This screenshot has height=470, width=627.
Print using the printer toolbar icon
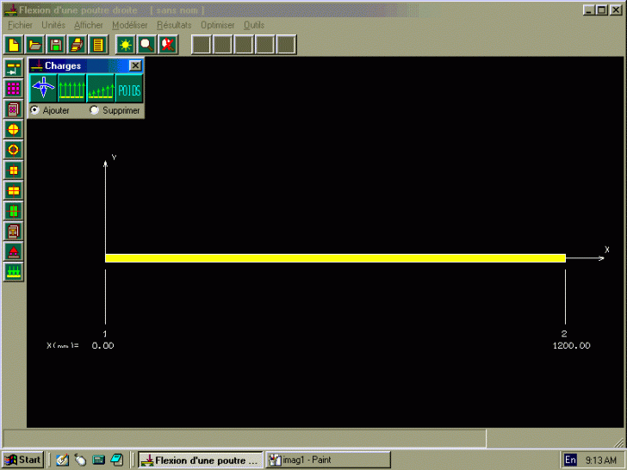point(78,45)
